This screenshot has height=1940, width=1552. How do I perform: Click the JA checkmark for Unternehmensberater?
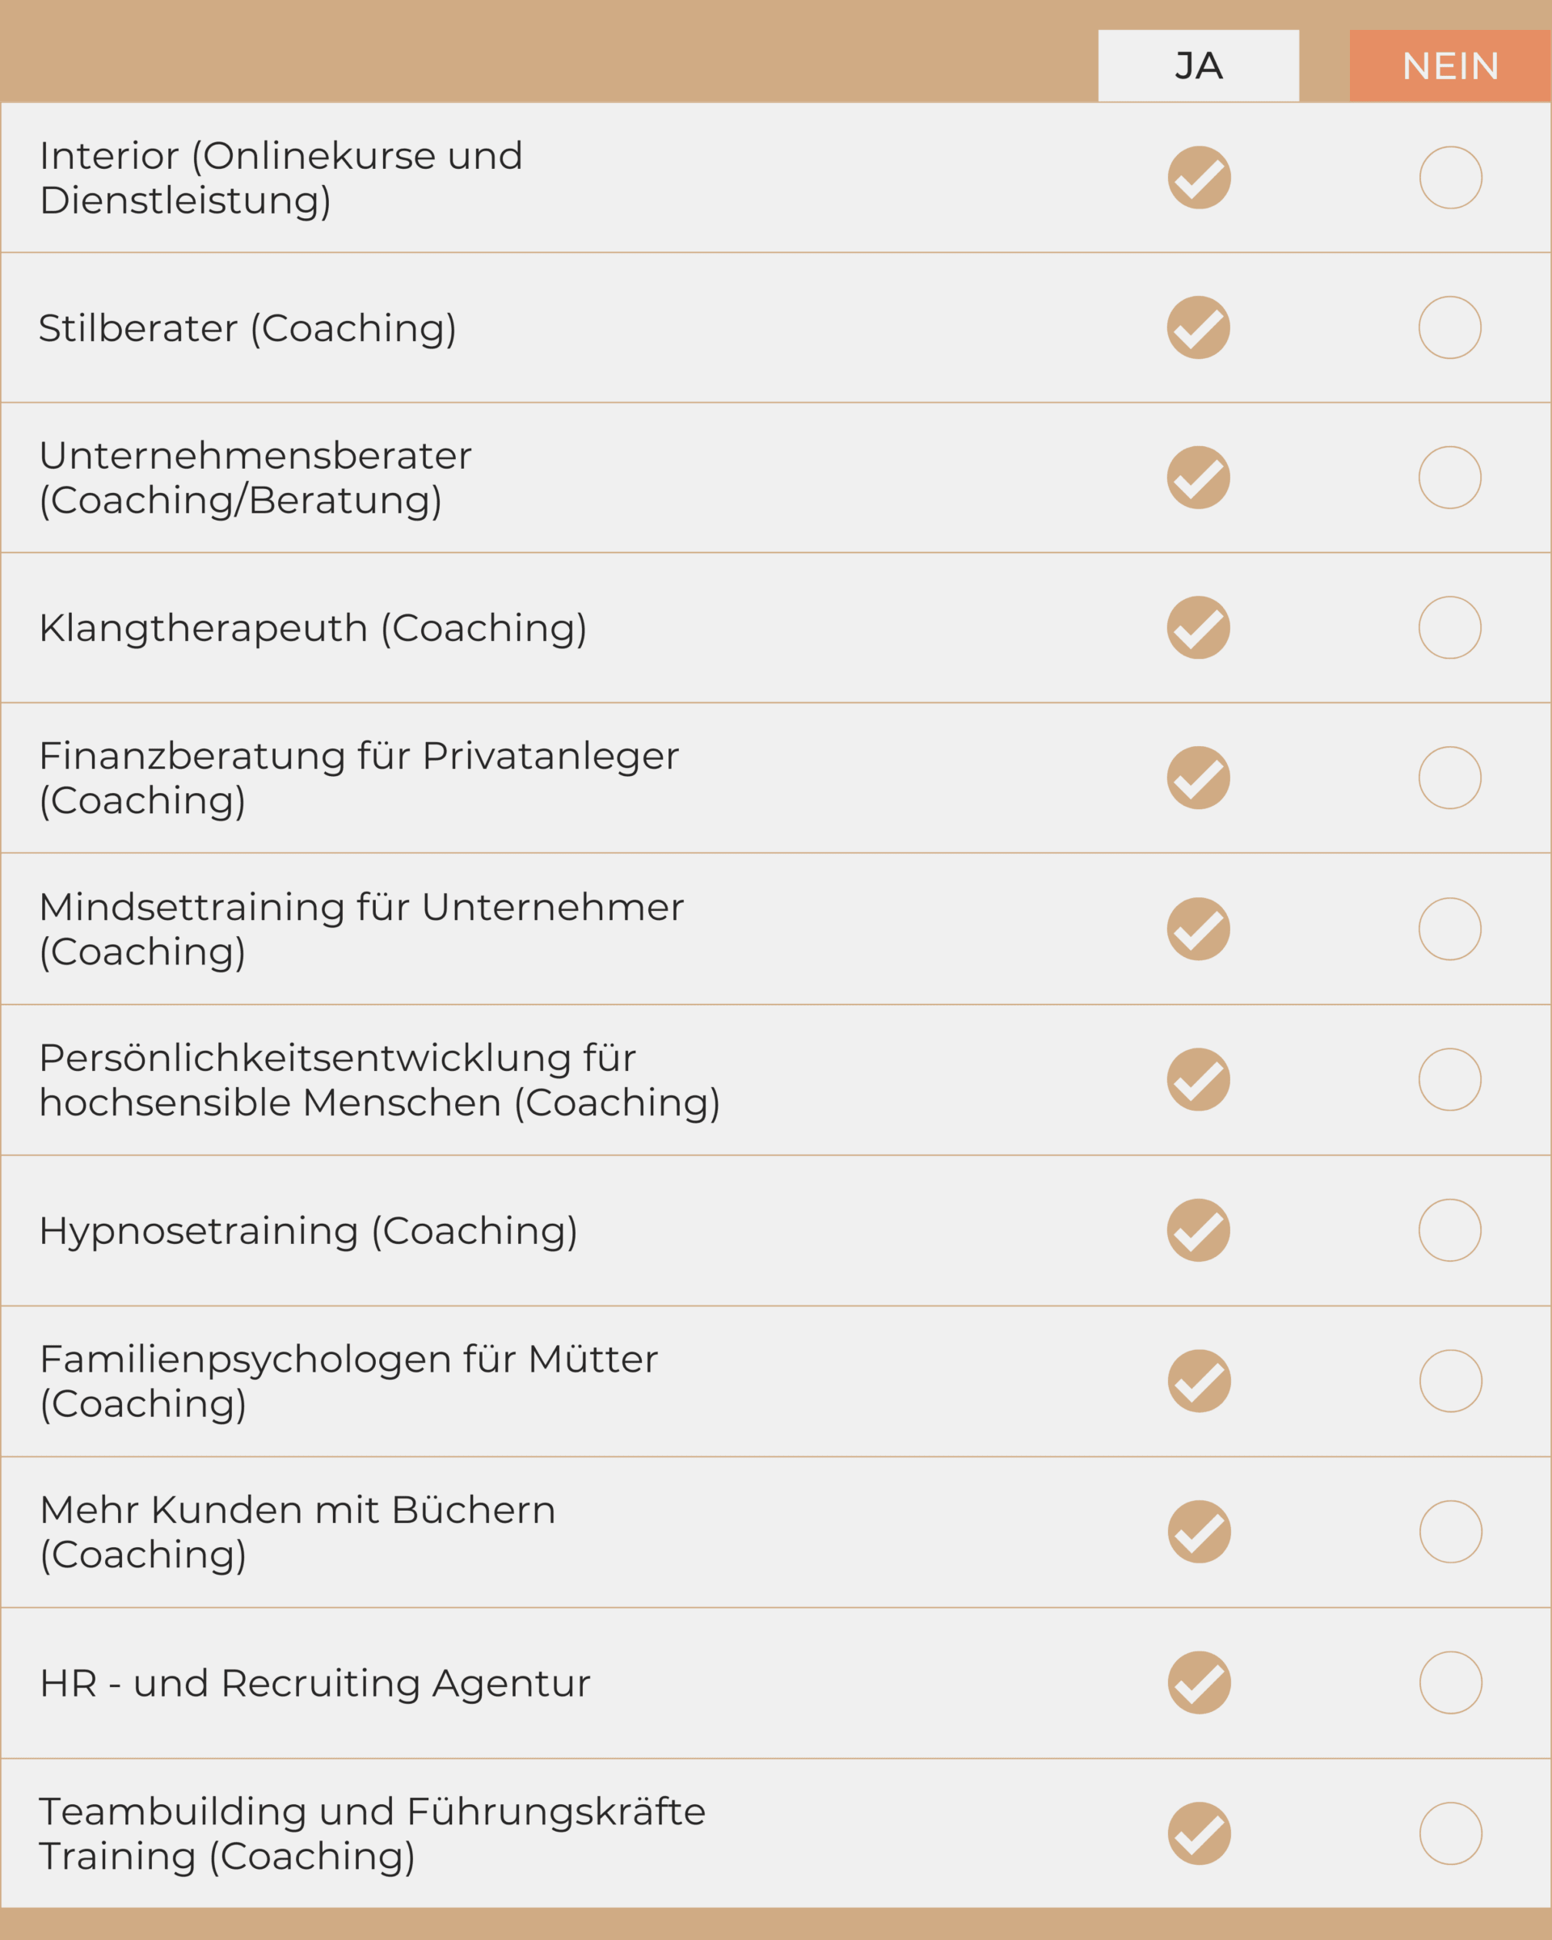point(1197,478)
